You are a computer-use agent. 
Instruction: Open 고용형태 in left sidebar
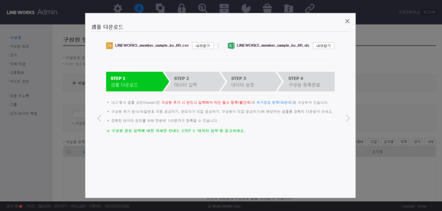(17, 72)
